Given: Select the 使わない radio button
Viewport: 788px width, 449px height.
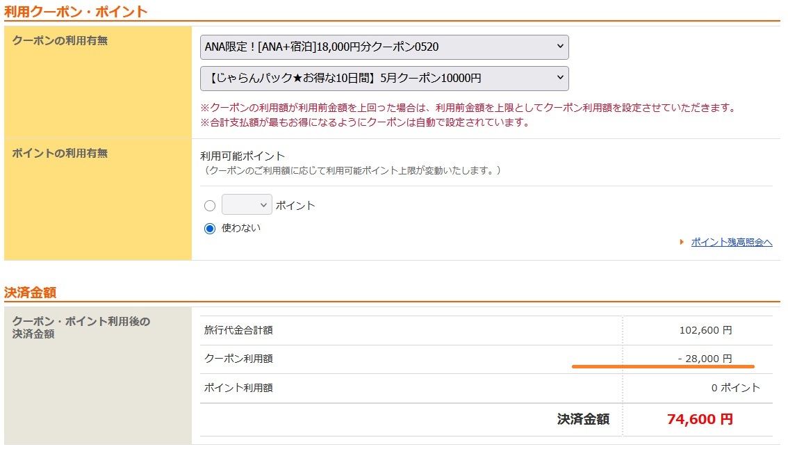Looking at the screenshot, I should (x=210, y=229).
